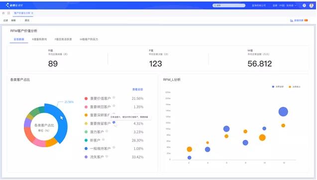
Task: Go to home icon in tab bar
Action: (3, 13)
